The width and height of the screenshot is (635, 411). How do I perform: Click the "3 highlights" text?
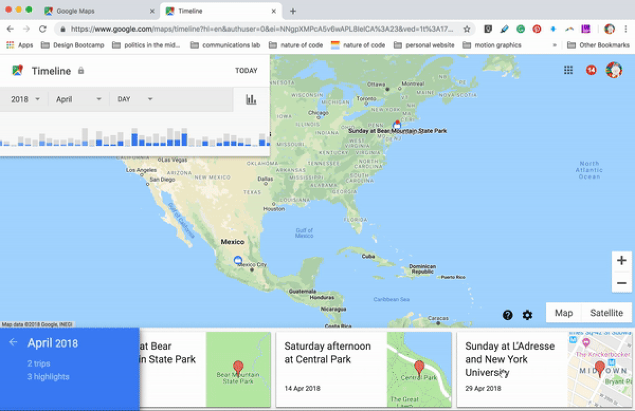tap(48, 377)
